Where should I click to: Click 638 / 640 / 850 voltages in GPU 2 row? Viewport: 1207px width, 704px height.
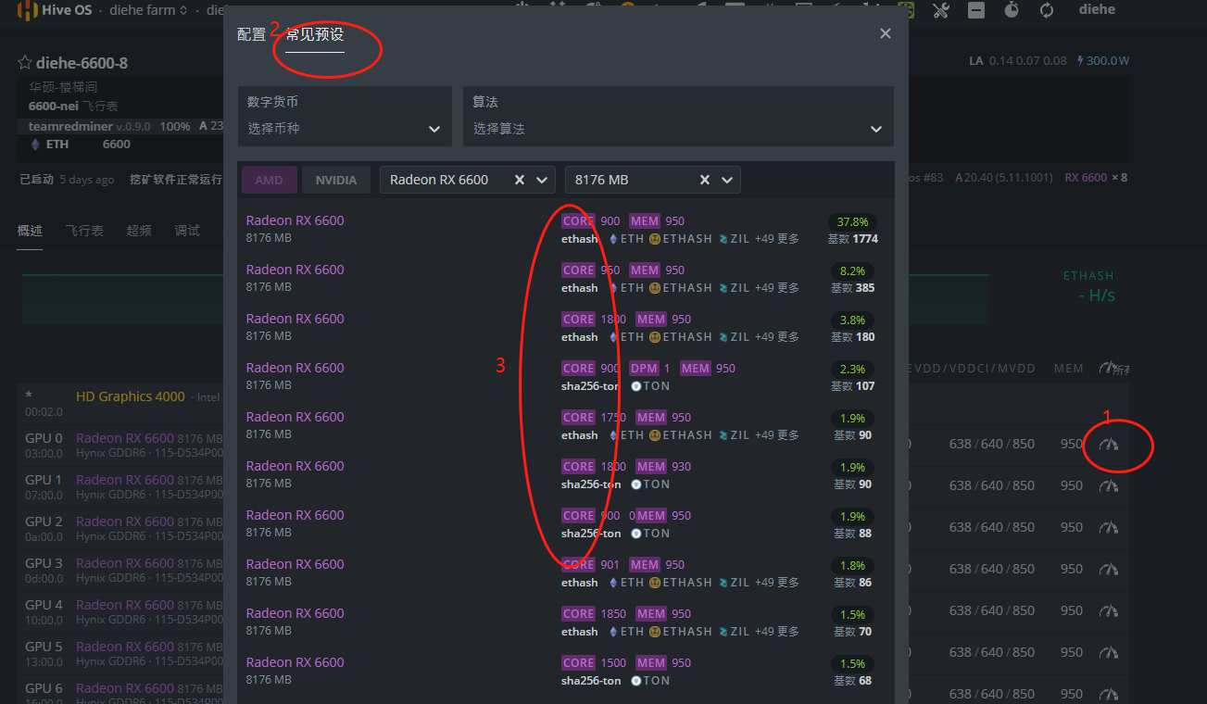(992, 528)
